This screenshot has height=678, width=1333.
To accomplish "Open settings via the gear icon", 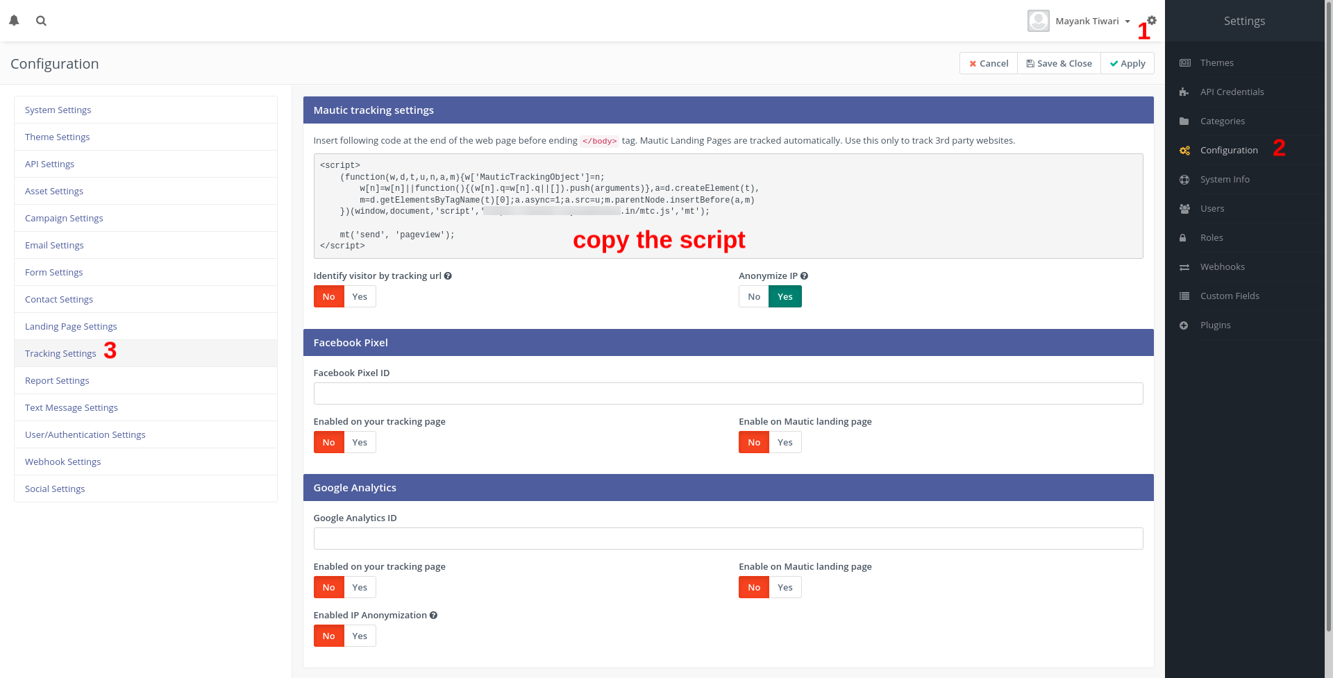I will click(x=1152, y=19).
